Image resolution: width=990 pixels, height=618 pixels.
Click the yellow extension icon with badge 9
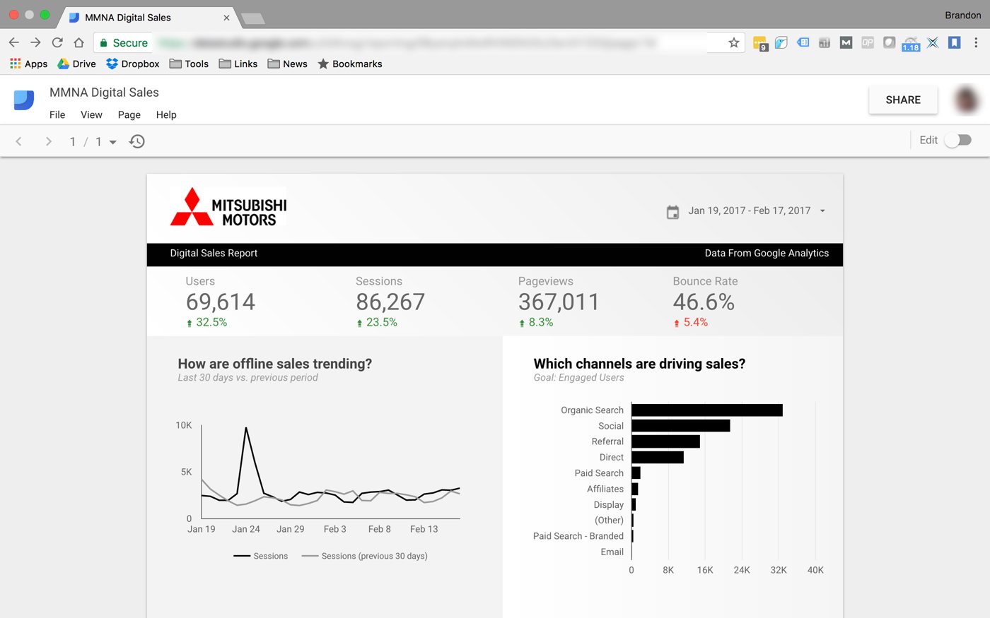760,43
